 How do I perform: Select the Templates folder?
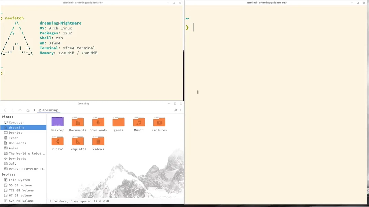pyautogui.click(x=78, y=141)
